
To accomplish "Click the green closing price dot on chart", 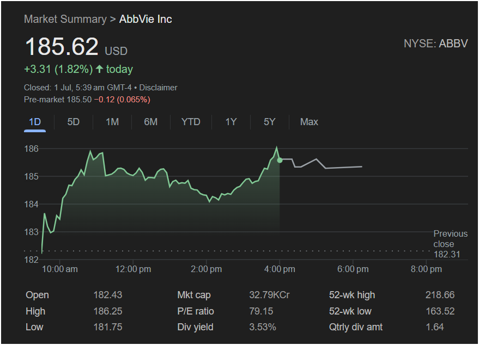I will tap(280, 160).
